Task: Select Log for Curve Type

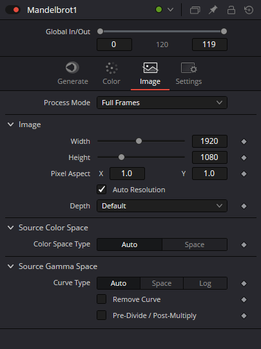Action: point(205,283)
